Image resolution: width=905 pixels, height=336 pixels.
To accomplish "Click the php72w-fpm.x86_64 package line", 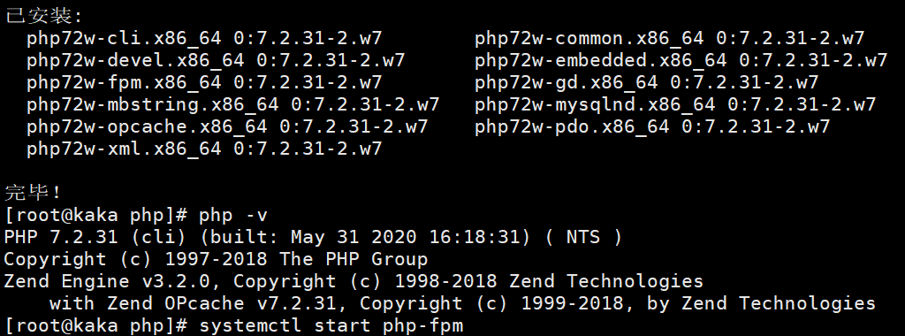I will pos(204,82).
